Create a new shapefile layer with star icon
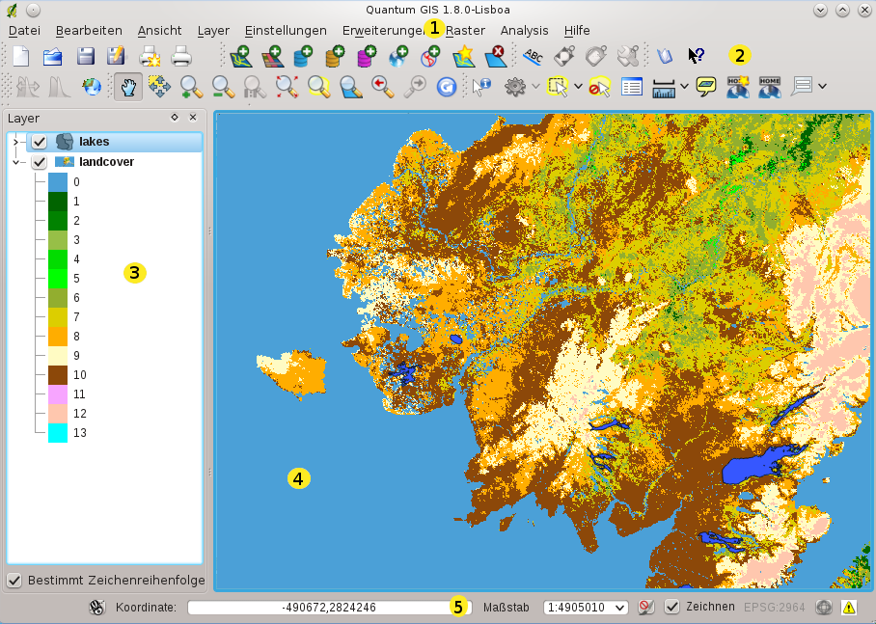This screenshot has width=876, height=624. click(464, 57)
